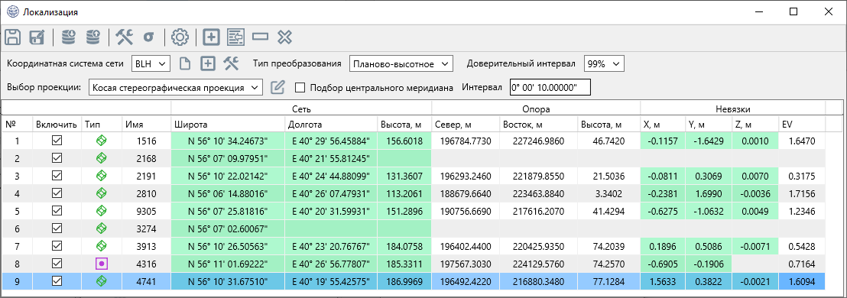847x298 pixels.
Task: Click the Север, м column header
Action: [466, 125]
